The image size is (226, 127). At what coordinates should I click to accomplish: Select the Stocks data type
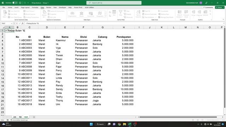(x=82, y=14)
